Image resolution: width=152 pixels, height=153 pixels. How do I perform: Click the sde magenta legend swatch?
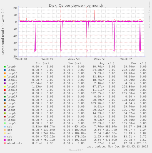coord(5,140)
